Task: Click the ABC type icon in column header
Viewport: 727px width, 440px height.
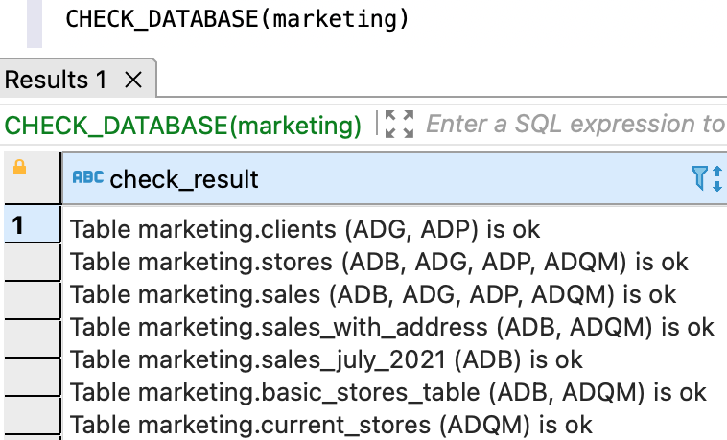Action: click(88, 178)
